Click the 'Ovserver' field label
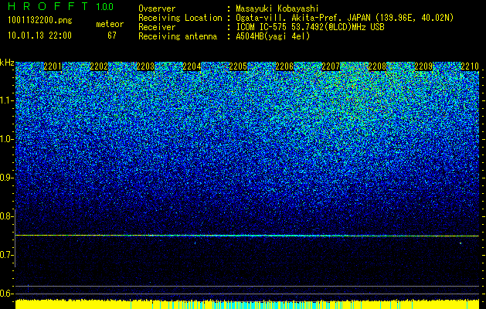Screen dimensions: 486x309 click(157, 8)
